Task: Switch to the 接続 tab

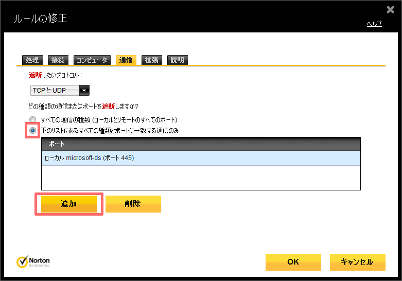Action: tap(58, 60)
